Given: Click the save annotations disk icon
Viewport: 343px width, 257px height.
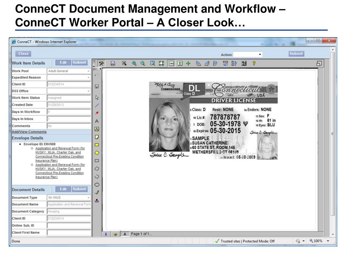Looking at the screenshot, I should 97,87.
